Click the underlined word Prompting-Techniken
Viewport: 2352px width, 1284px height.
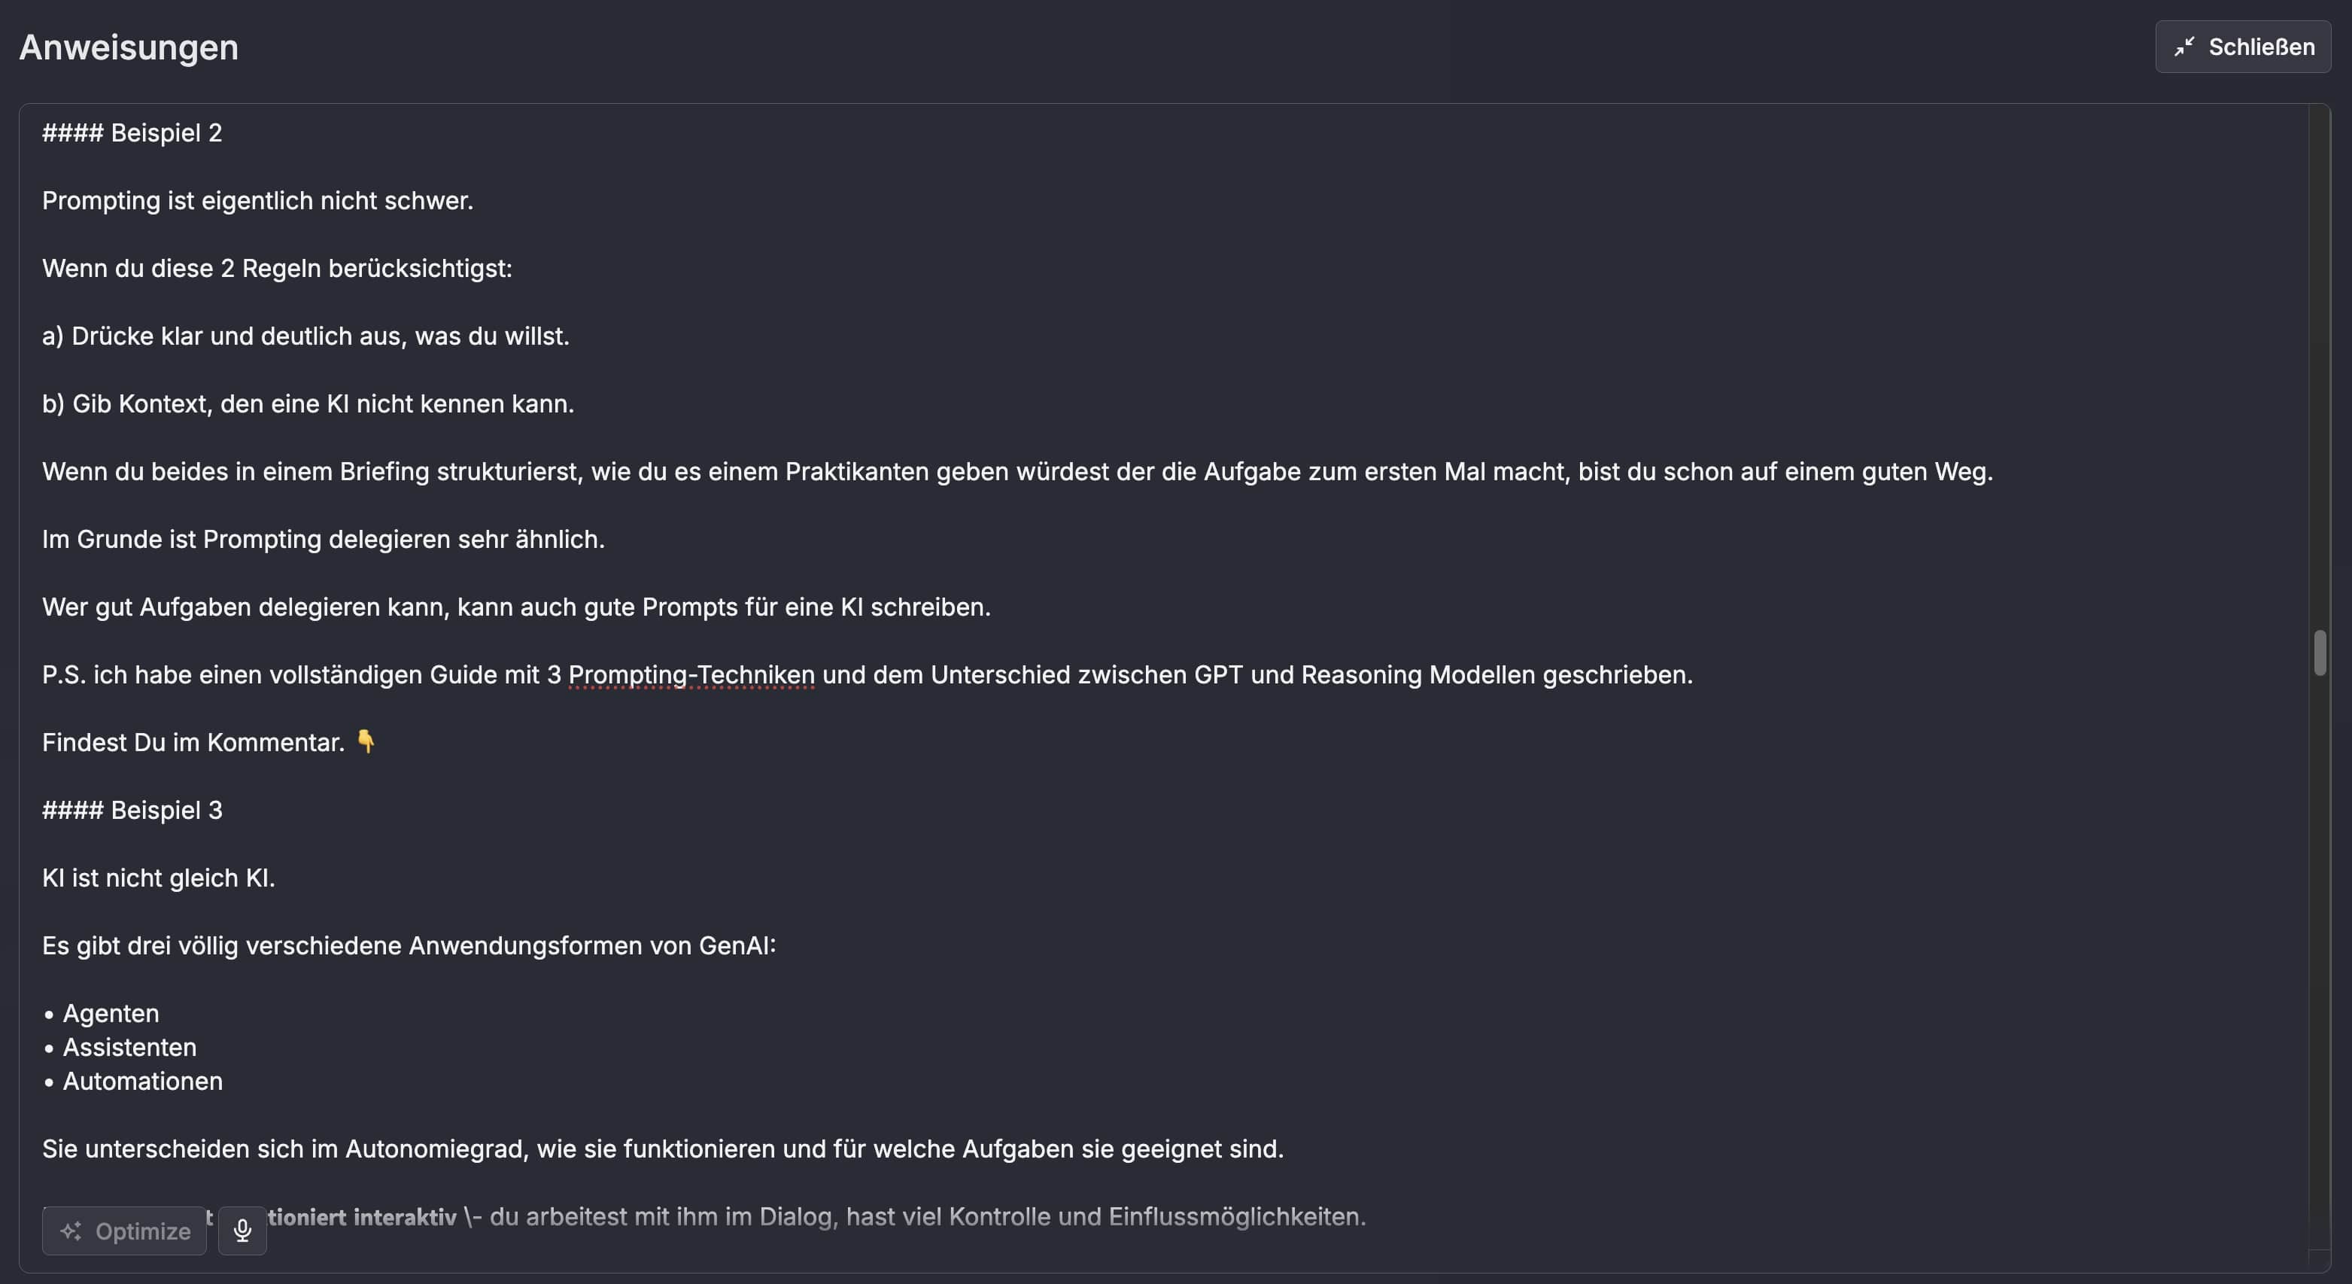pyautogui.click(x=691, y=675)
